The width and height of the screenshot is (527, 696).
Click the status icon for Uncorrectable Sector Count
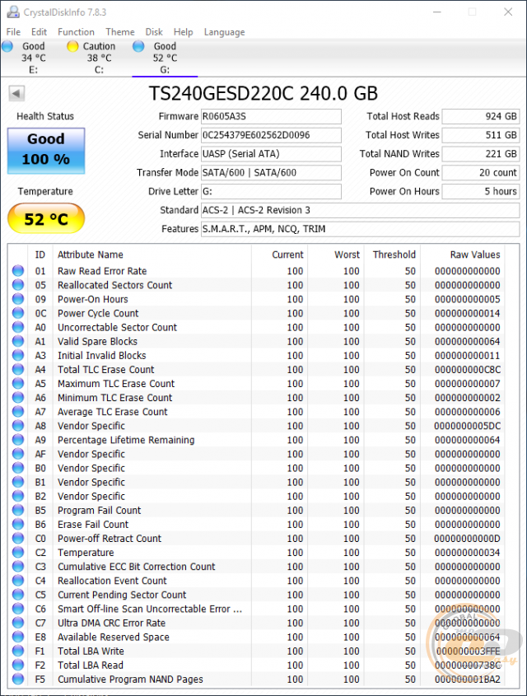tap(18, 327)
